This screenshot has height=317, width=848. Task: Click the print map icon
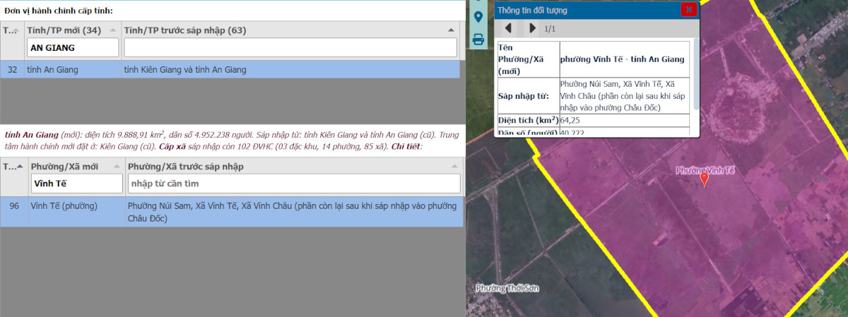[478, 39]
